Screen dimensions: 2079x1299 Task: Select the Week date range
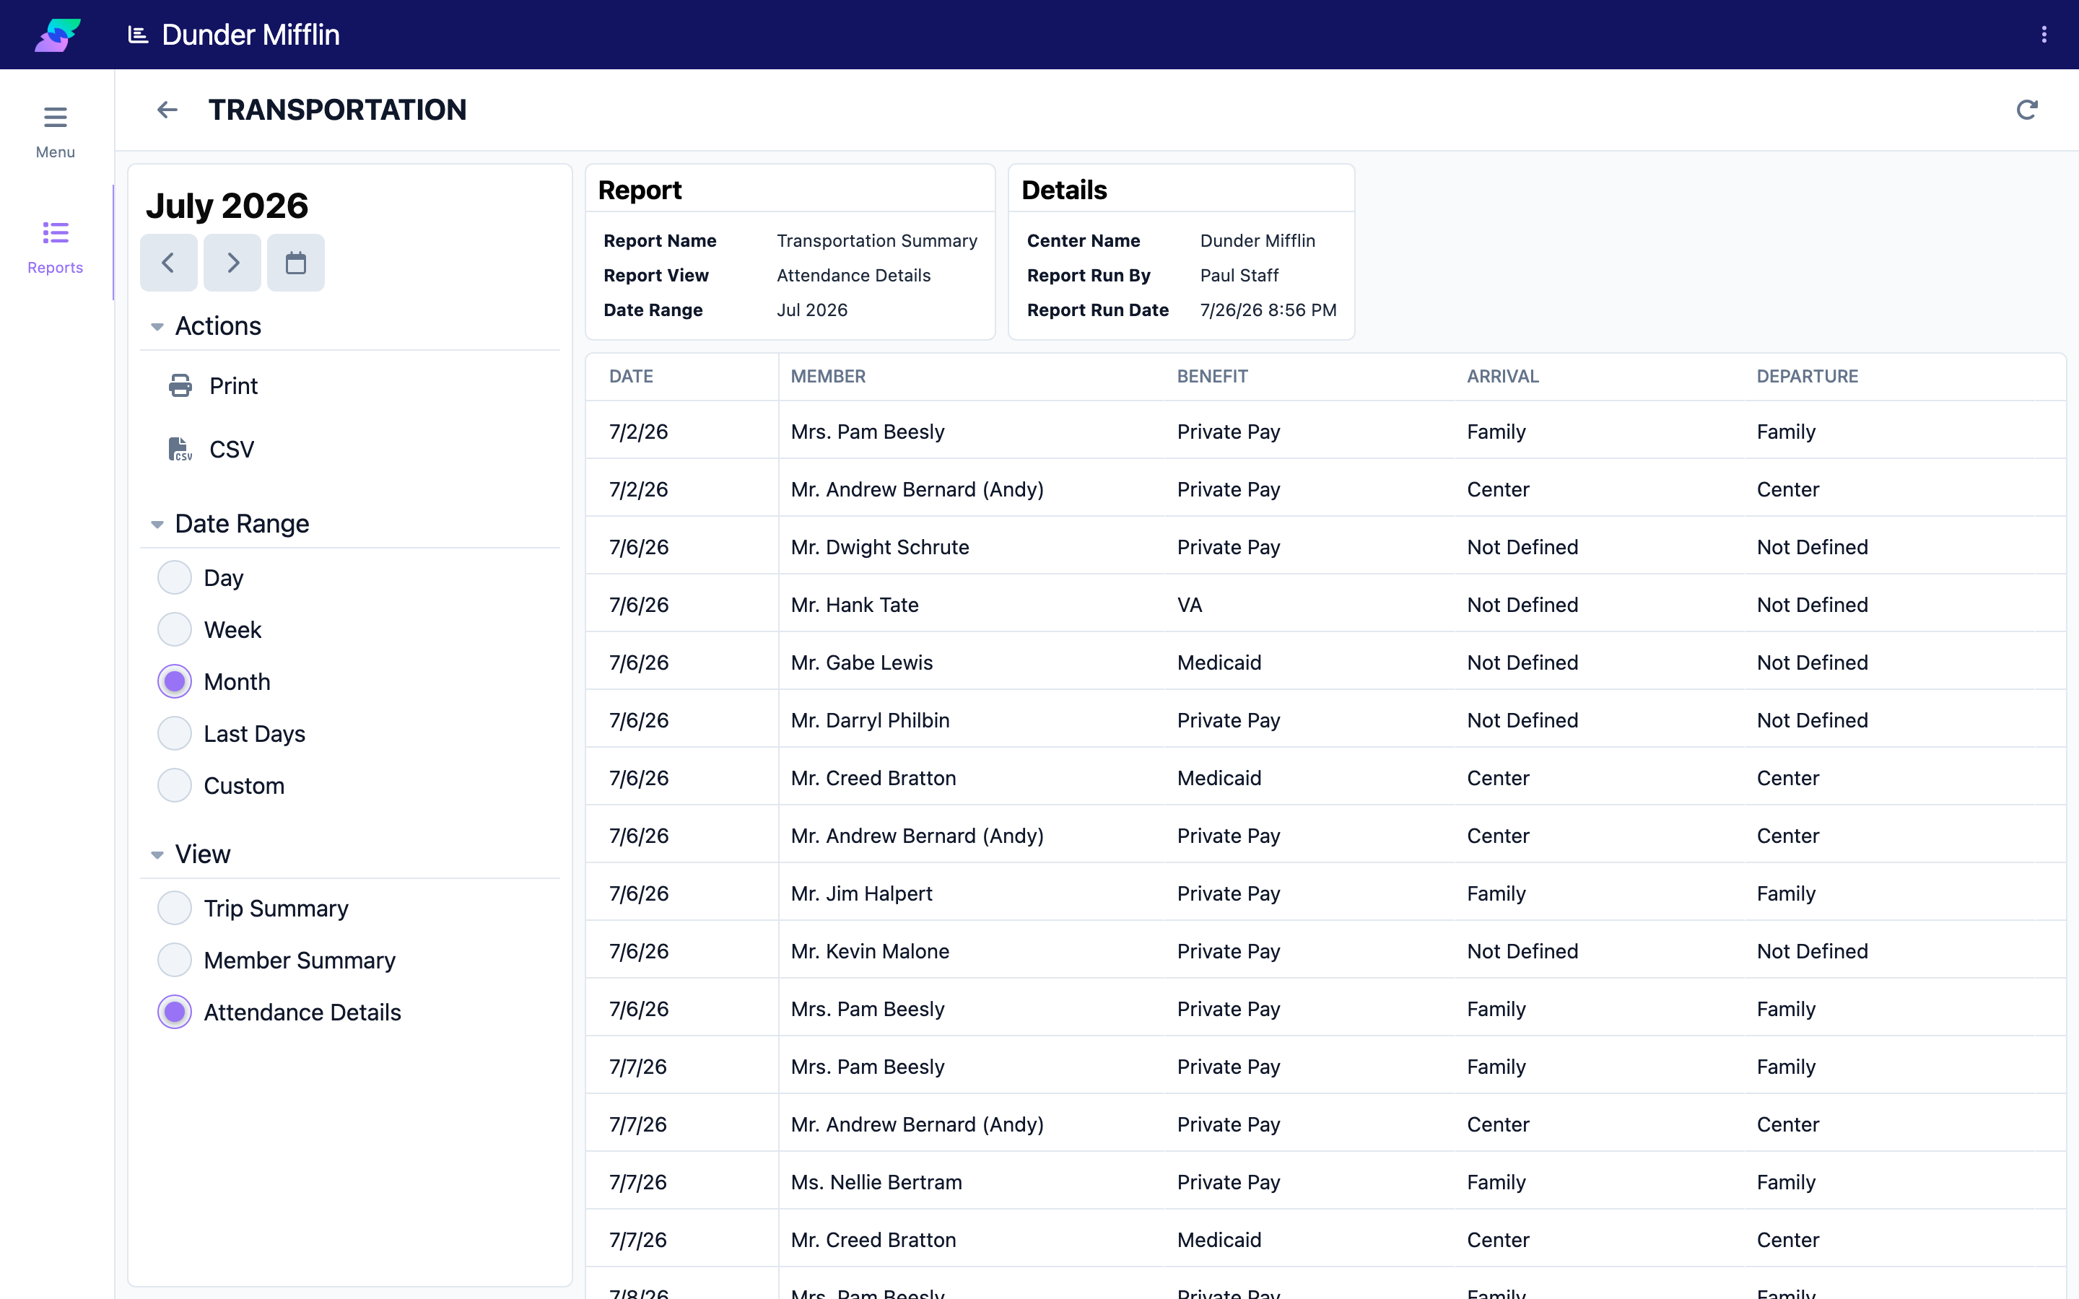[175, 630]
